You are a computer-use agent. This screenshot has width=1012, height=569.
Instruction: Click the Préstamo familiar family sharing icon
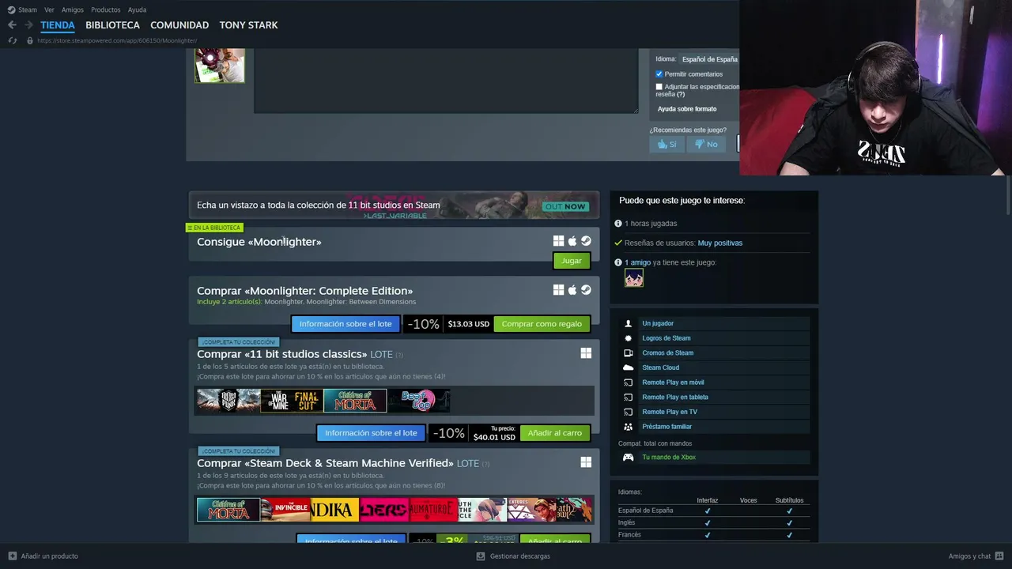click(x=629, y=427)
